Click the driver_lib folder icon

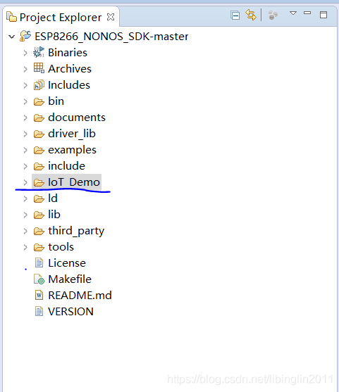pyautogui.click(x=39, y=134)
